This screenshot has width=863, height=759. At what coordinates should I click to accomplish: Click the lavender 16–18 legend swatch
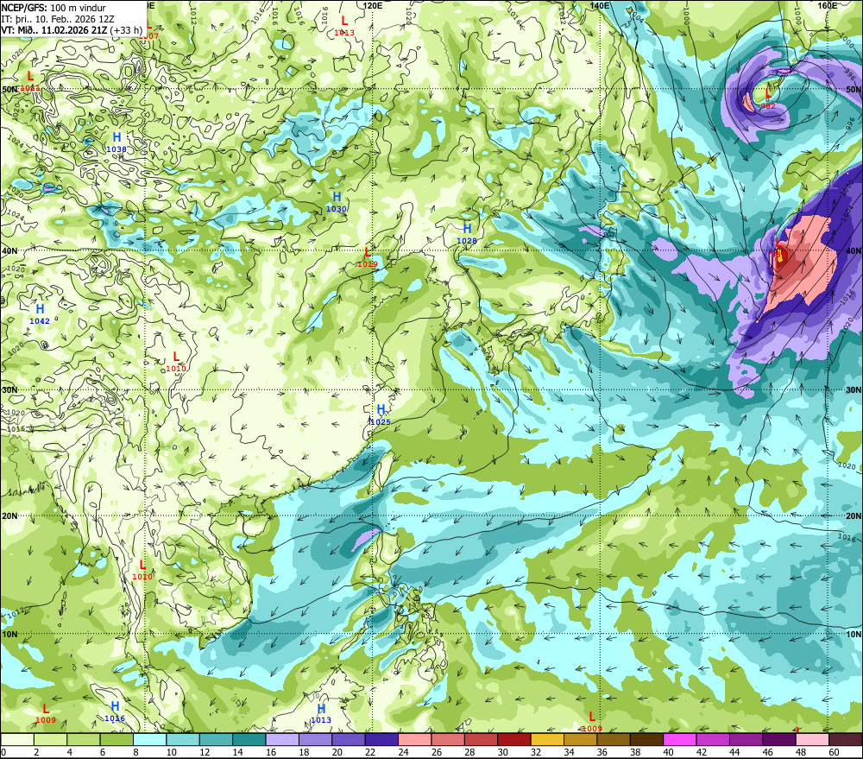282,740
